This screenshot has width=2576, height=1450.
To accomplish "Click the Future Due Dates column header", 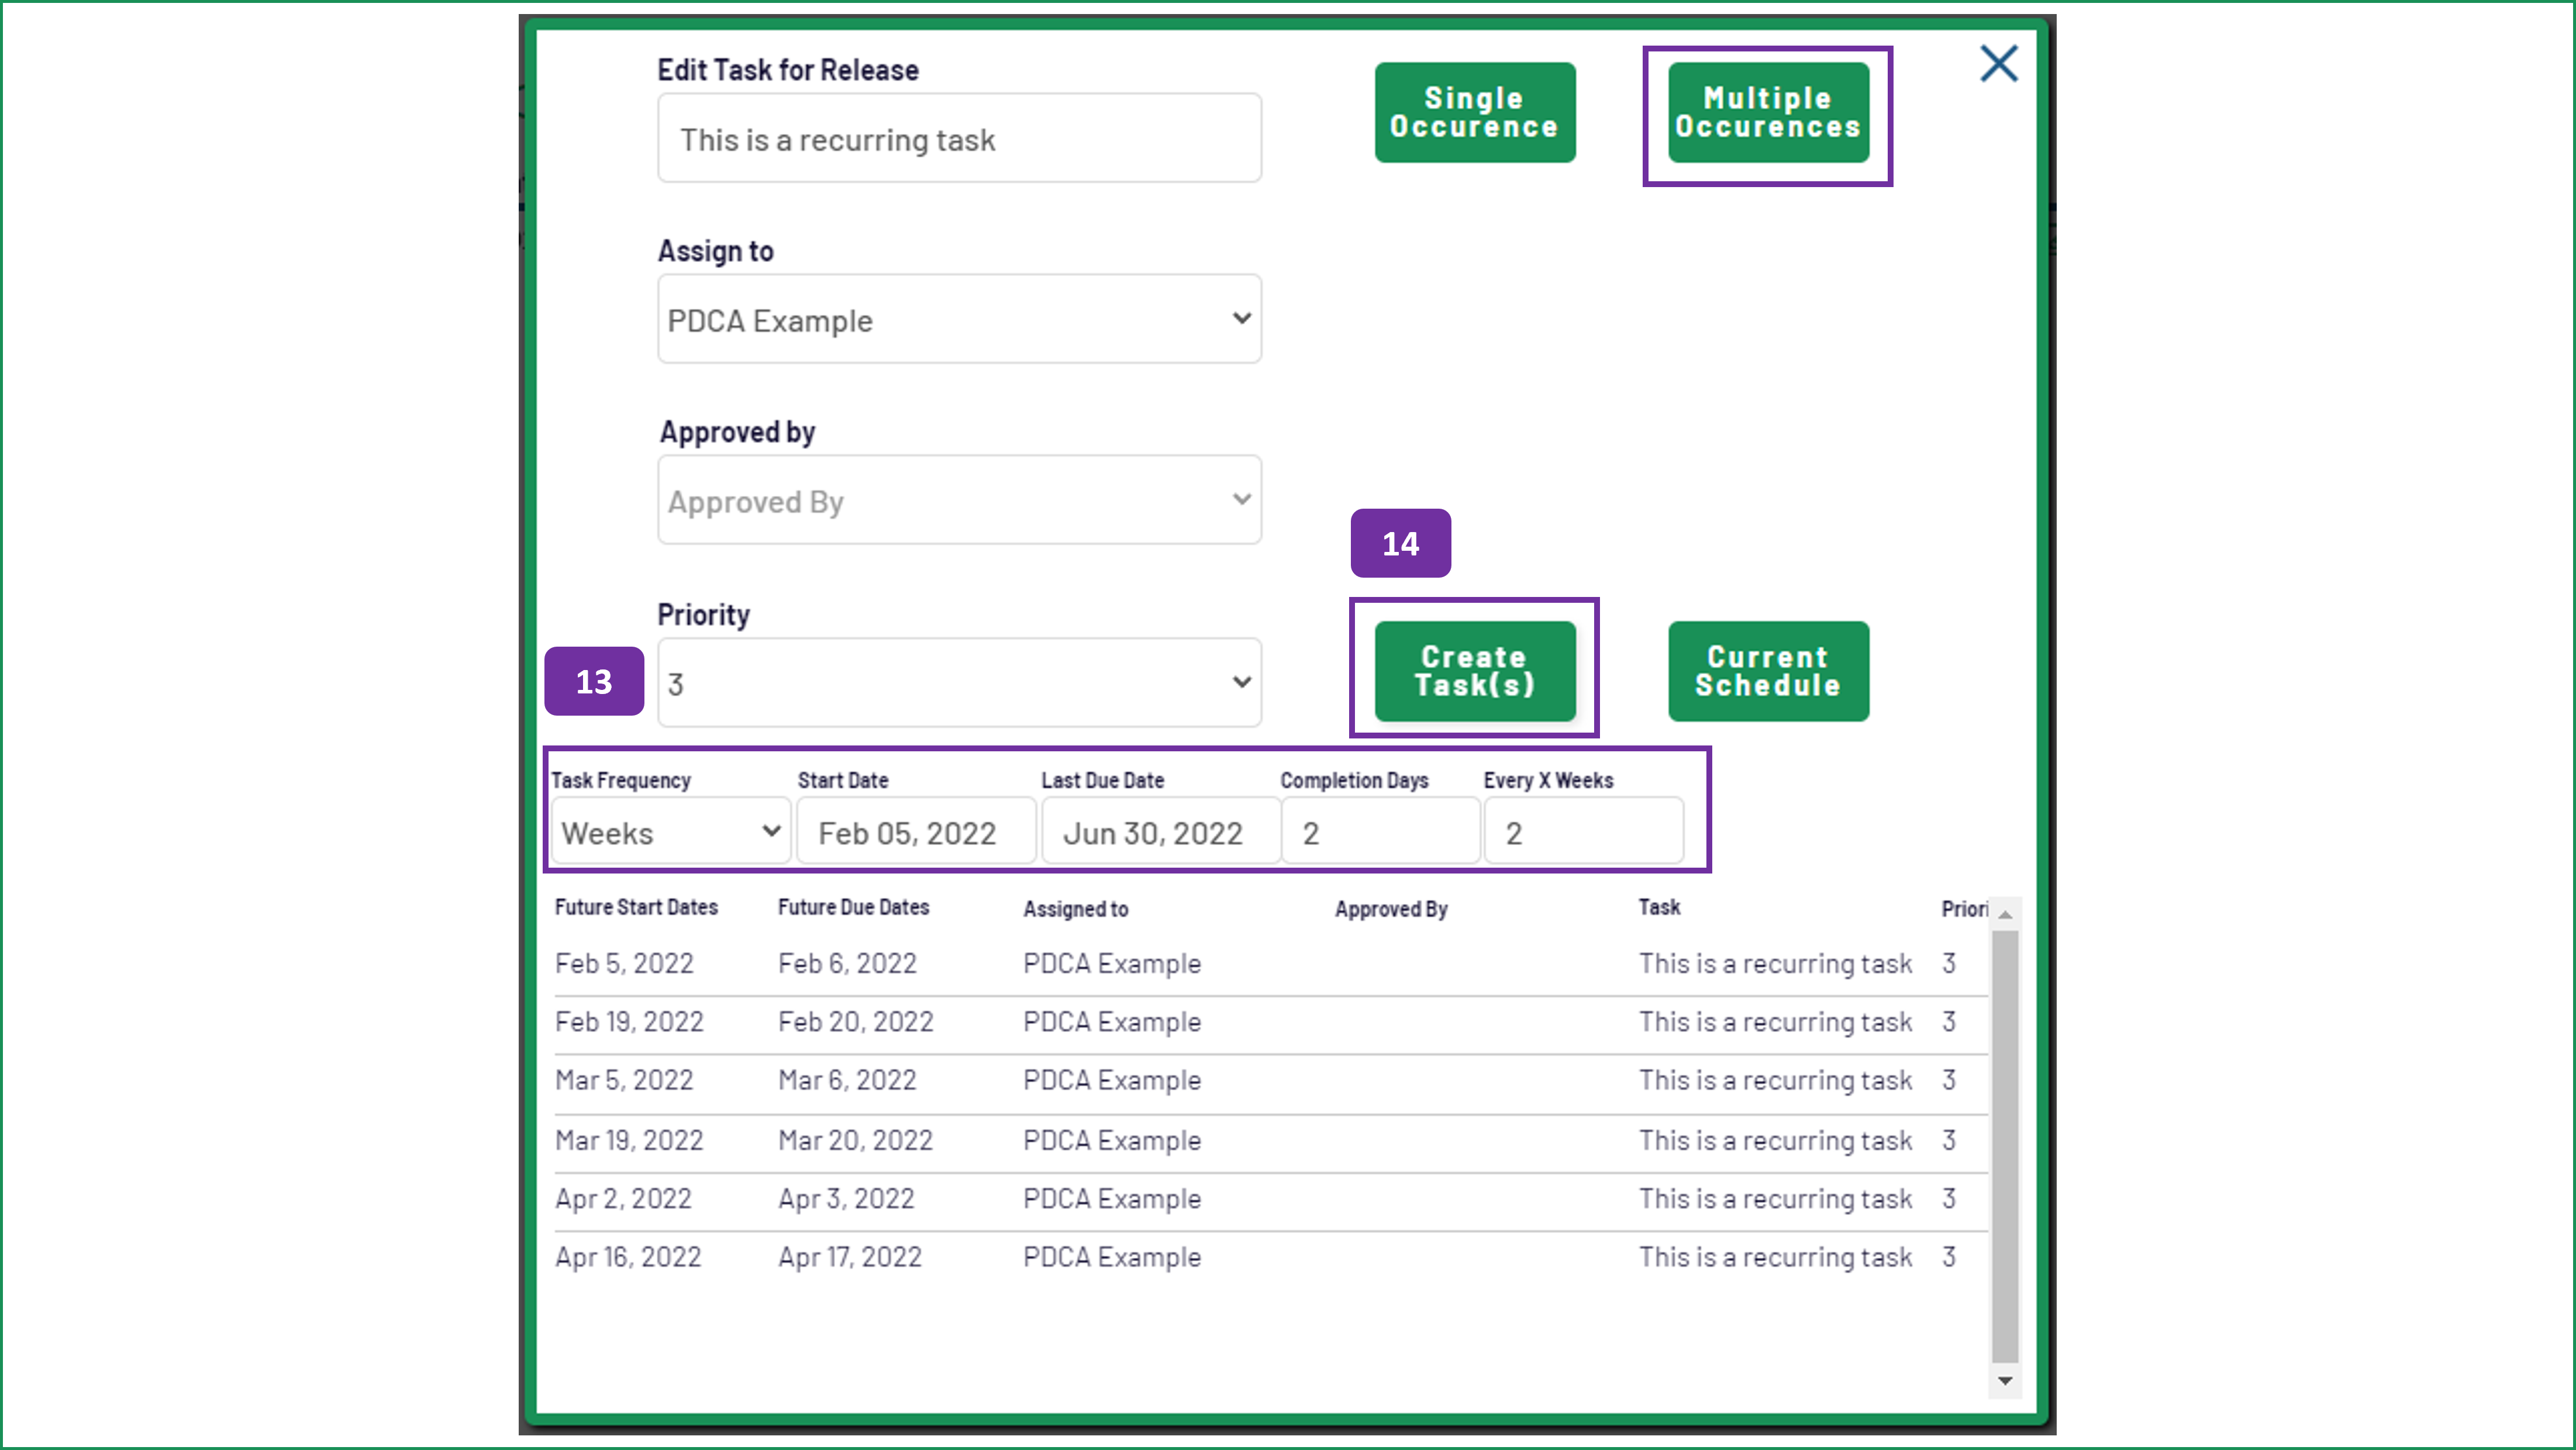I will pos(853,907).
